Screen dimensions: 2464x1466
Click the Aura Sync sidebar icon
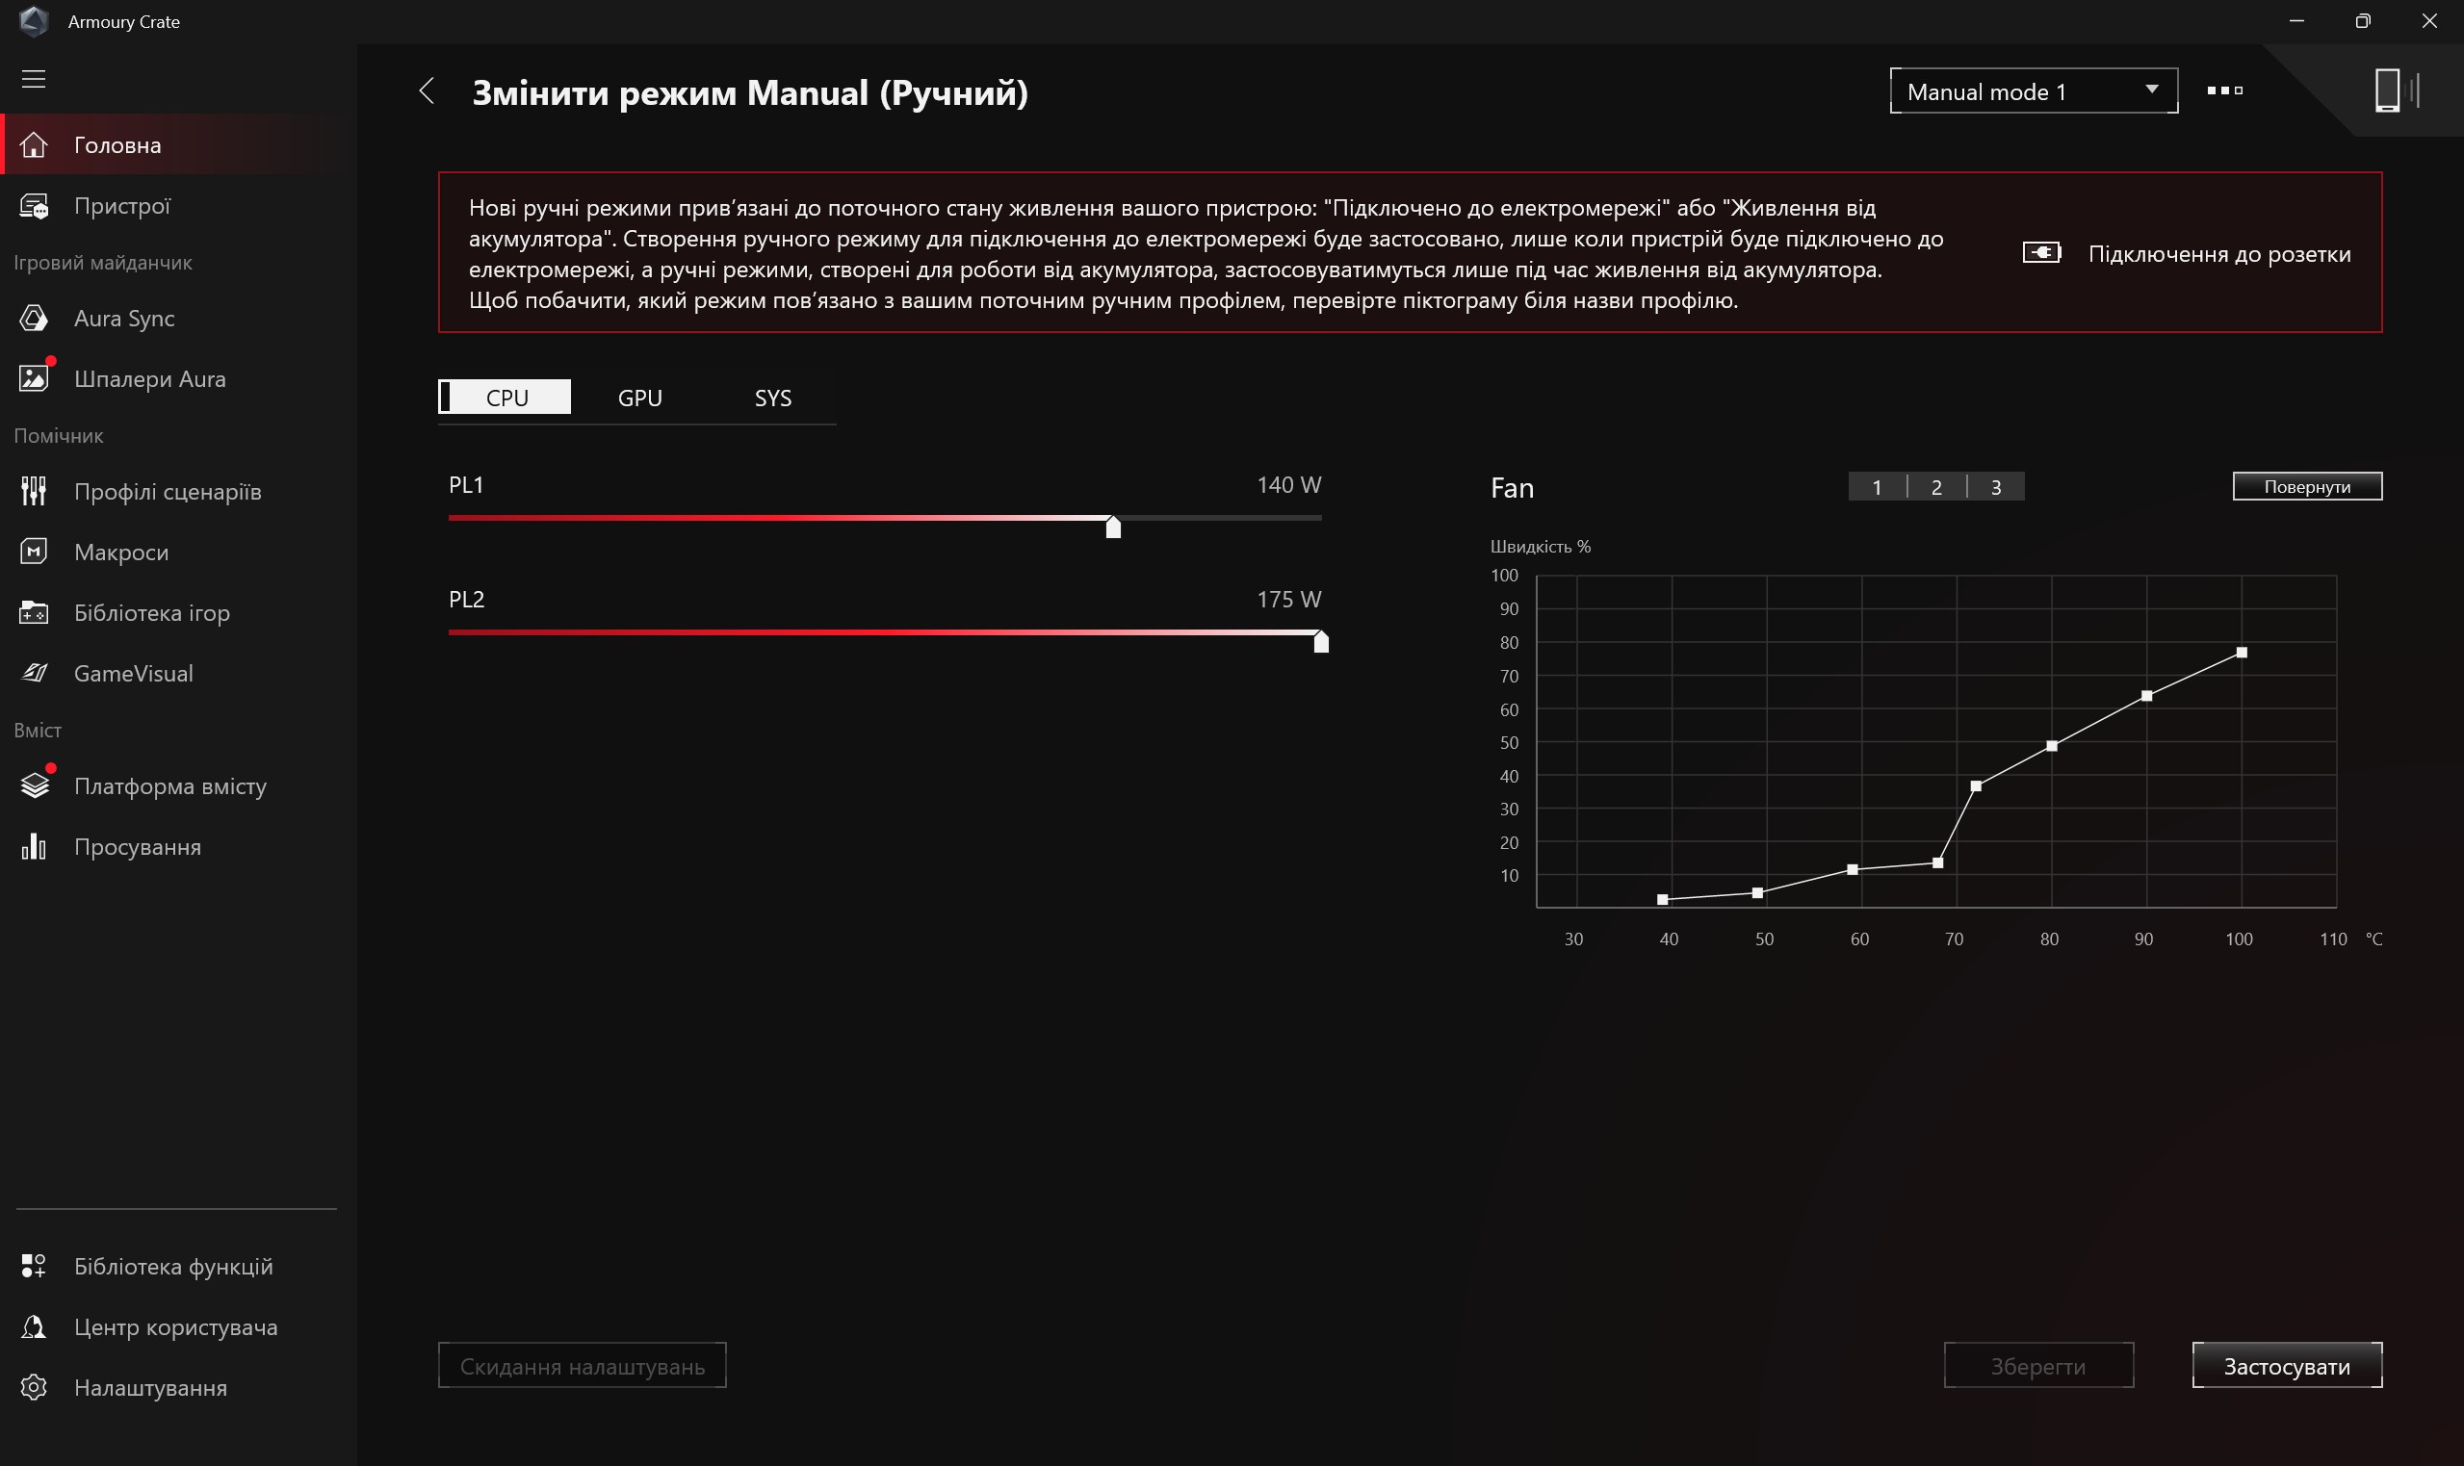34,318
